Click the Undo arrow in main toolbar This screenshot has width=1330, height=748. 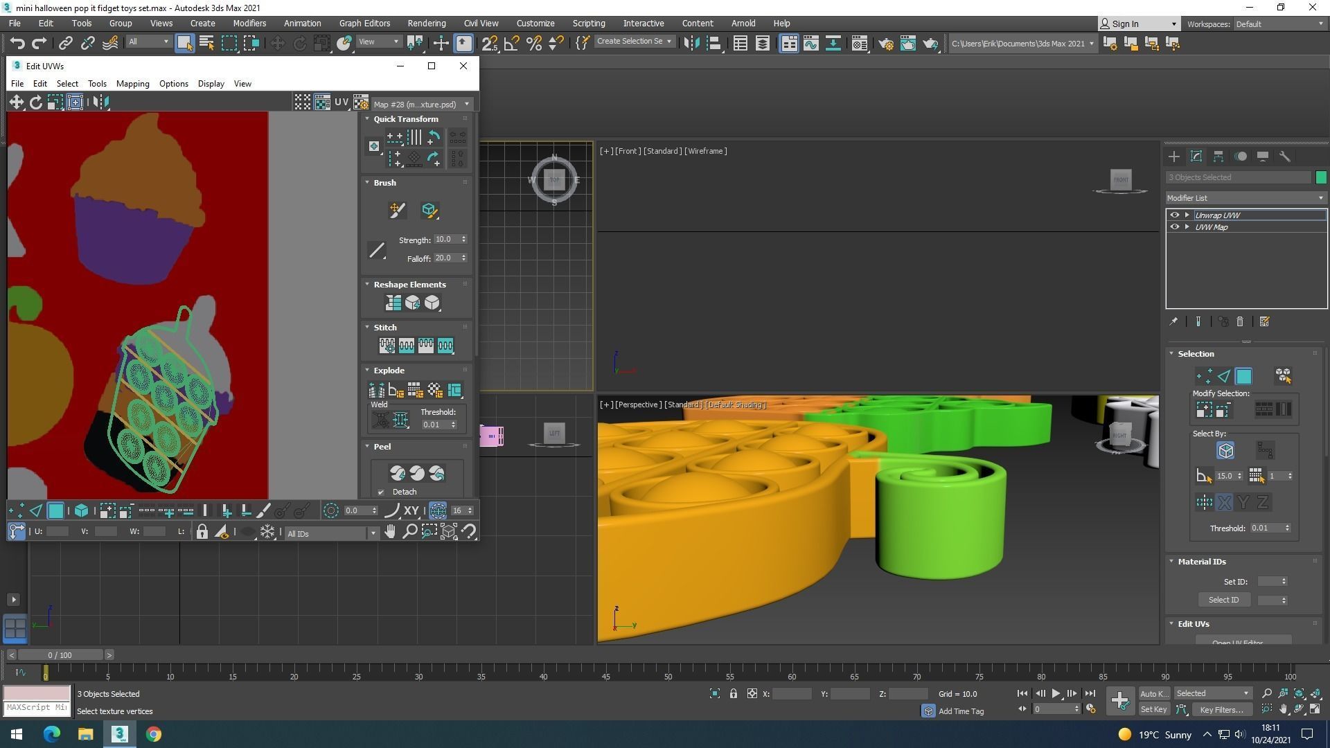(17, 44)
